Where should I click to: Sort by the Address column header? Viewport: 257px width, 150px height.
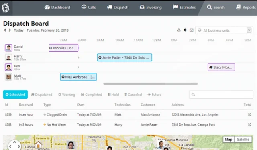pyautogui.click(x=177, y=105)
